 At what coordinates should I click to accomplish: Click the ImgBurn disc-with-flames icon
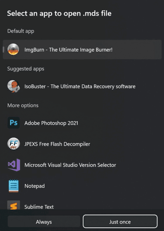(13, 49)
